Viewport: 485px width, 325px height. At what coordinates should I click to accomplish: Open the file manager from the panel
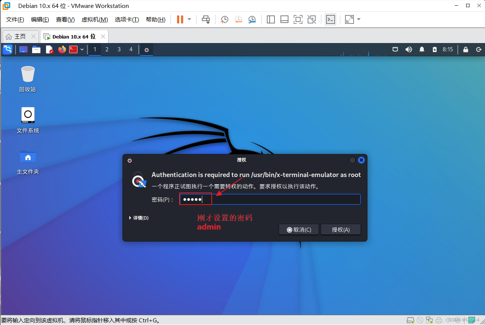pyautogui.click(x=36, y=49)
